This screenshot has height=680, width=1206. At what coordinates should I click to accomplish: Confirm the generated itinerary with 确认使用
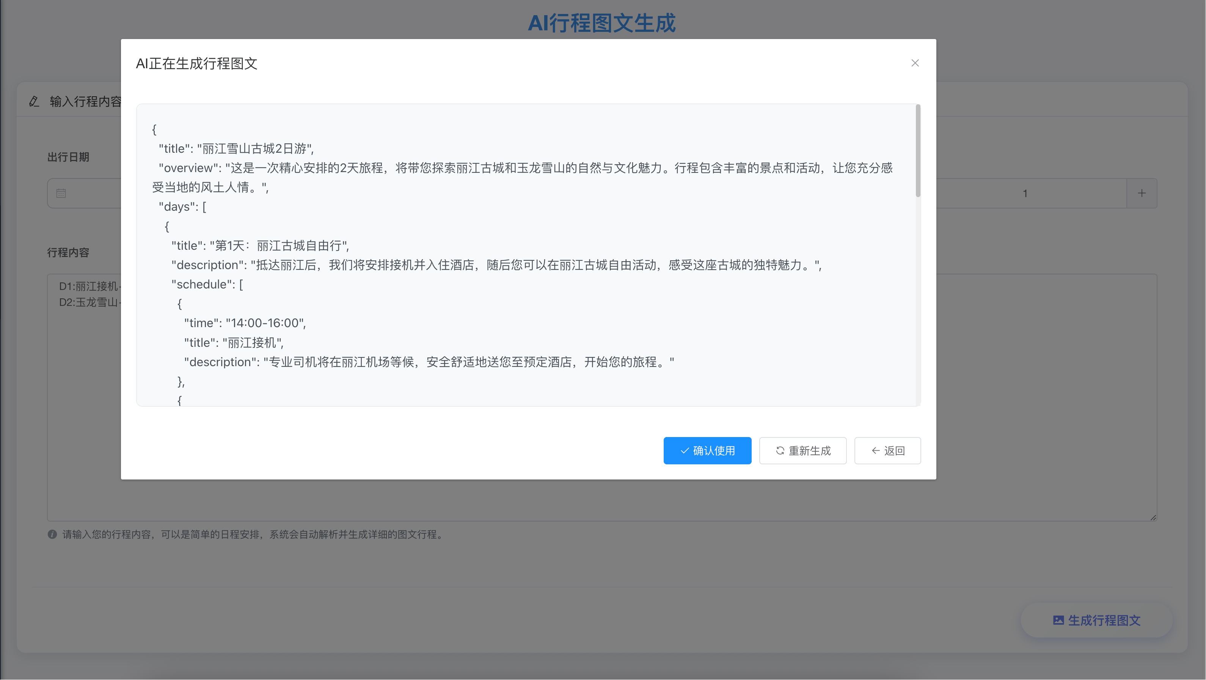[707, 450]
